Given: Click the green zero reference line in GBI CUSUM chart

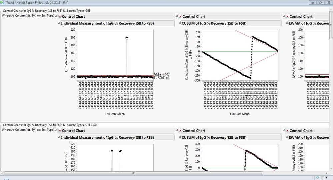Looking at the screenshot, I should click(x=240, y=52).
